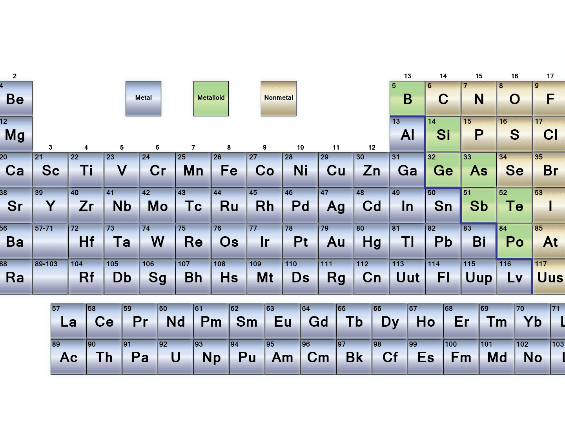Click the Nickel (Ni) tile

click(x=300, y=170)
